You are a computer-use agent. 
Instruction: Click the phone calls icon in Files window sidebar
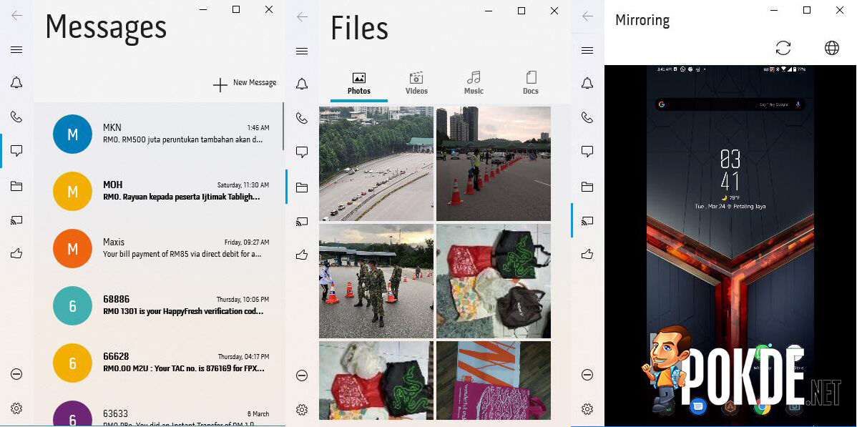point(302,117)
